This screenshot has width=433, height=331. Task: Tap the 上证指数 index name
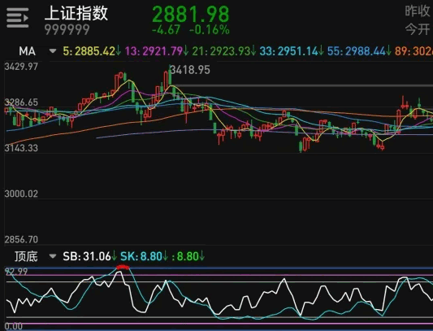point(76,13)
